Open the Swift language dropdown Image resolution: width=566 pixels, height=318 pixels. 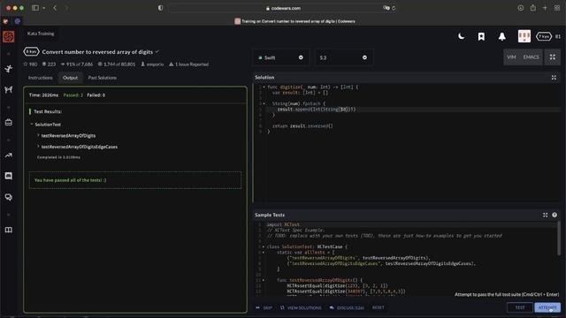point(281,57)
